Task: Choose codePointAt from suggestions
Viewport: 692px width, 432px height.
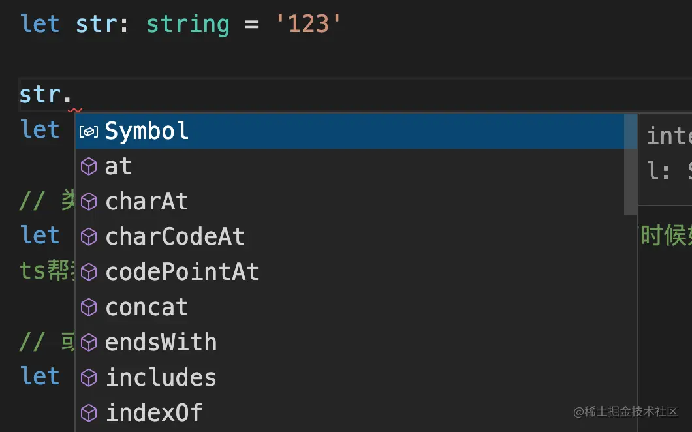Action: coord(182,273)
